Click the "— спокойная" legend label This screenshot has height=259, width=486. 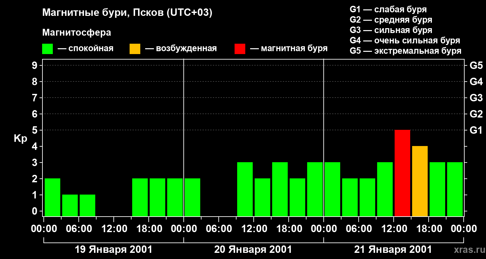point(86,49)
